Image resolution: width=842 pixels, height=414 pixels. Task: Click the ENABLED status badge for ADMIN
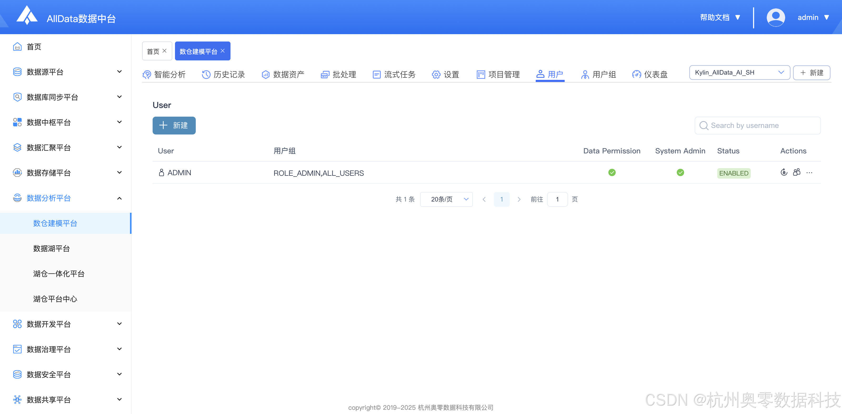click(734, 173)
